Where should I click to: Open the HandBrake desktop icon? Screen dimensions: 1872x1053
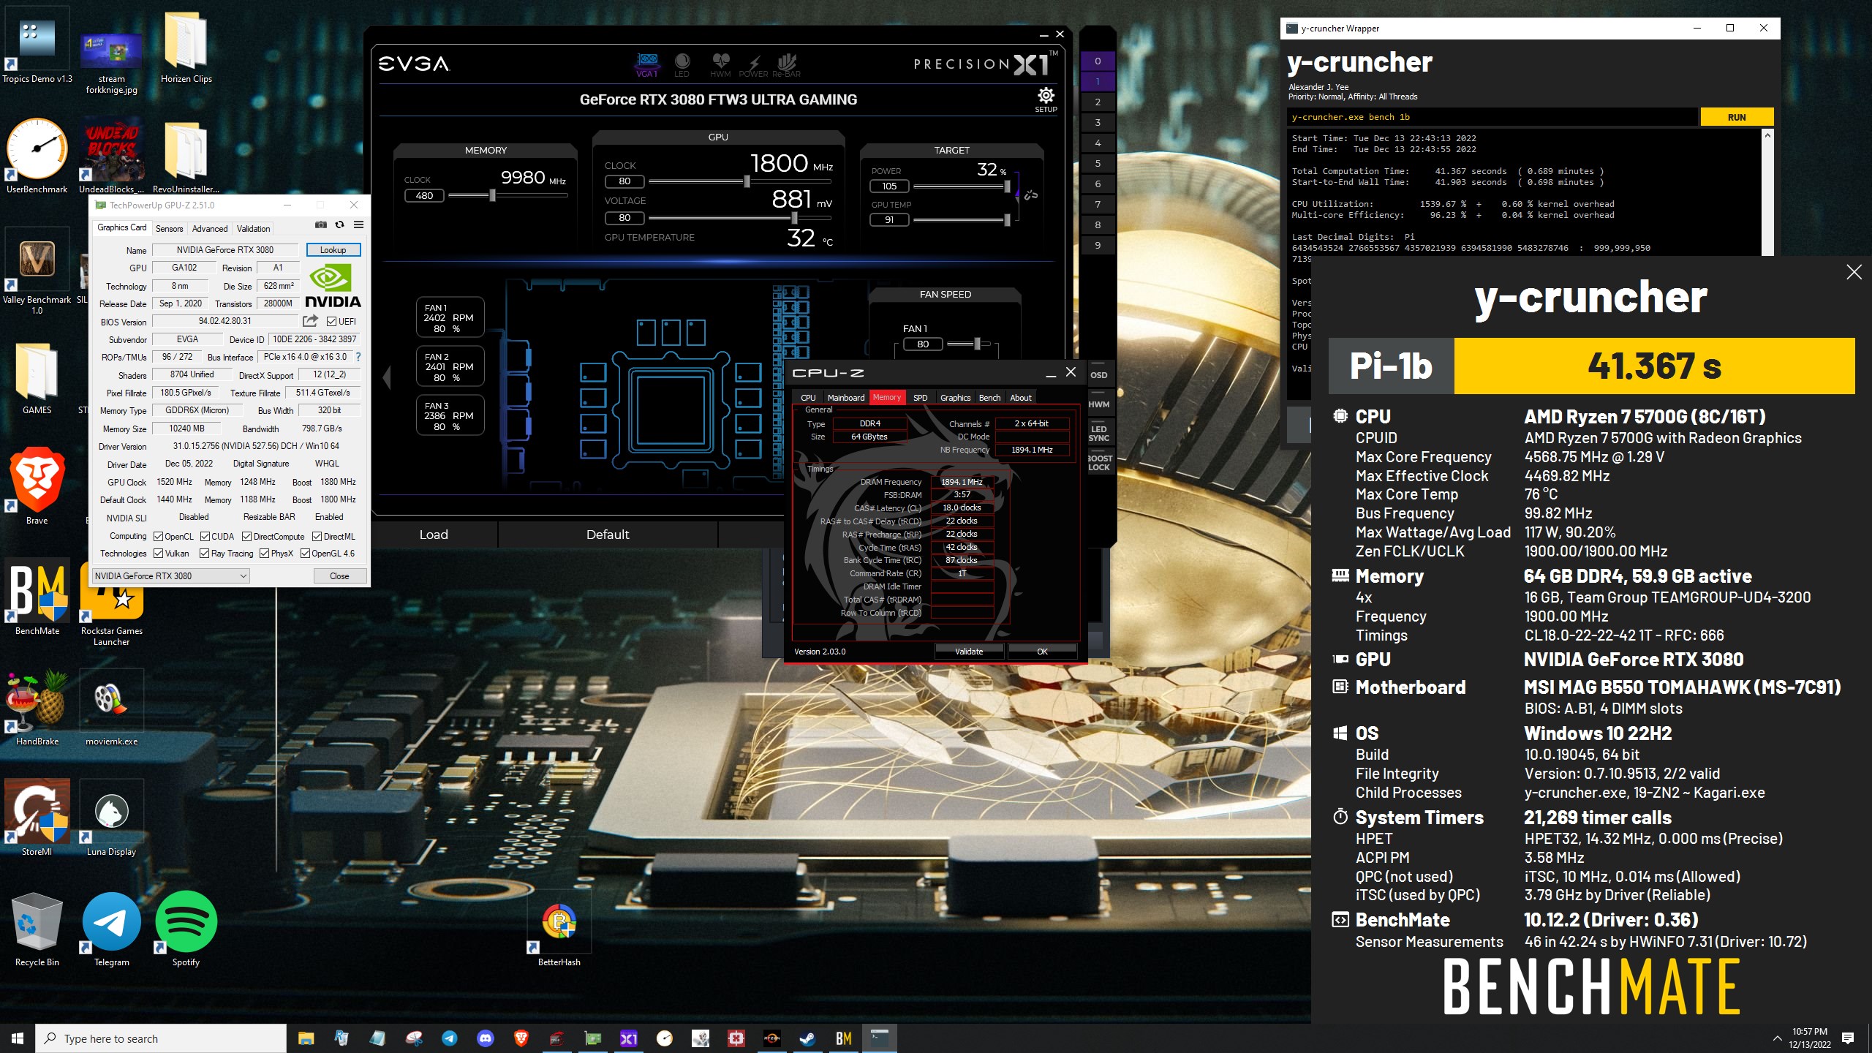[x=37, y=708]
